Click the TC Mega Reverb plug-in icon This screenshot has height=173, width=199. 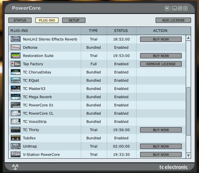pos(15,97)
